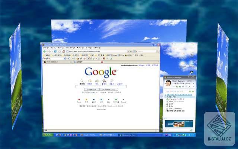Click the Messenger user avatar picture
The width and height of the screenshot is (238, 149).
point(168,83)
